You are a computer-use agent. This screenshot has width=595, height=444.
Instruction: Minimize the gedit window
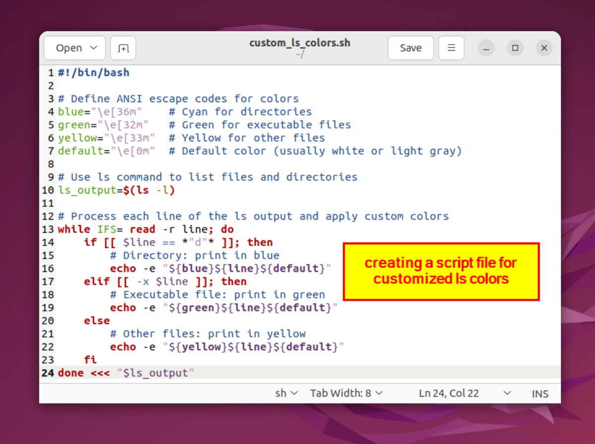pos(485,48)
